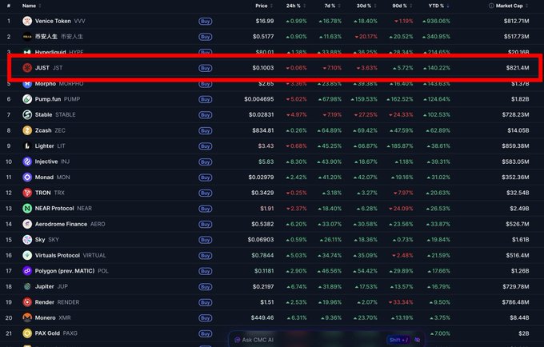Screen dimensions: 544x347
Task: Select the Sky coin logo
Action: click(x=27, y=240)
